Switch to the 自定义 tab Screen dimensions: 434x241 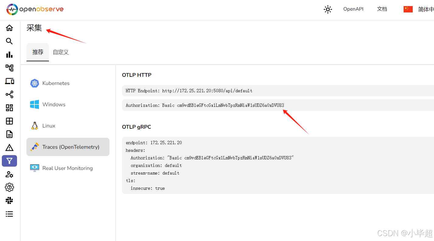[61, 52]
